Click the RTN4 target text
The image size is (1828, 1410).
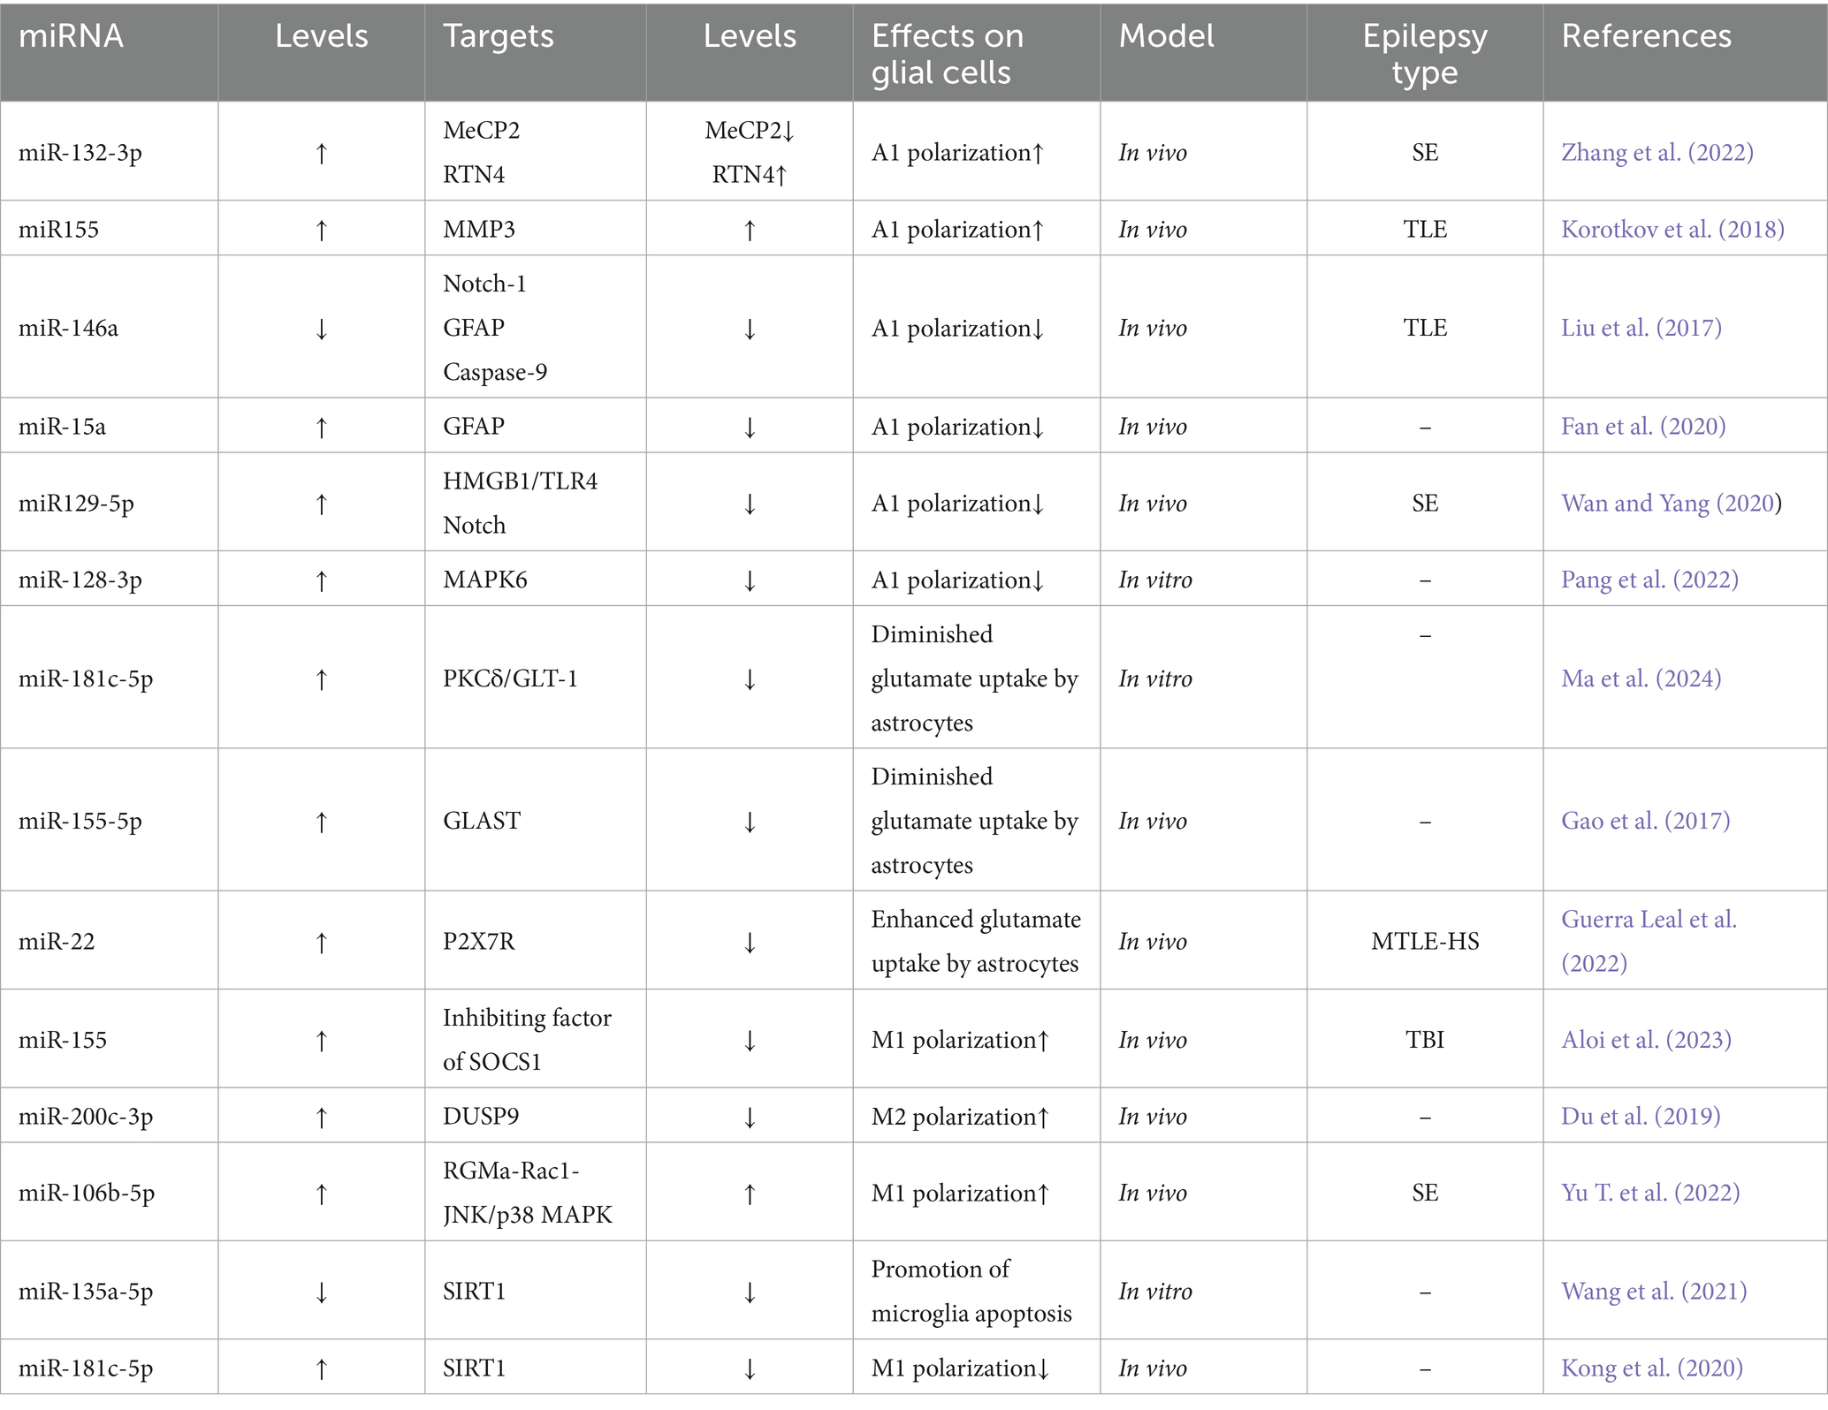pos(474,174)
